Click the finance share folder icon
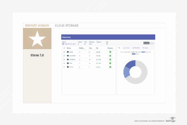Image resolution: width=187 pixels, height=125 pixels. click(x=68, y=67)
